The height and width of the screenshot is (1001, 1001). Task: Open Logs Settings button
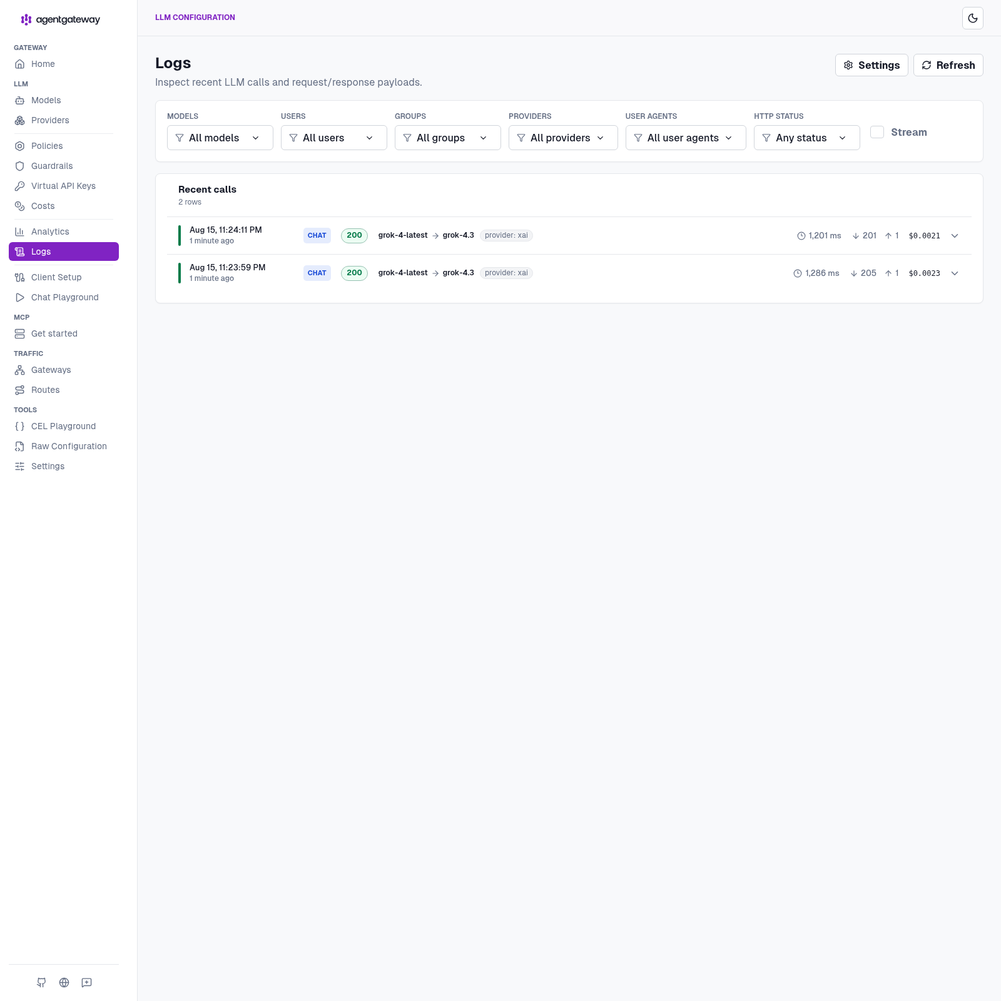871,65
